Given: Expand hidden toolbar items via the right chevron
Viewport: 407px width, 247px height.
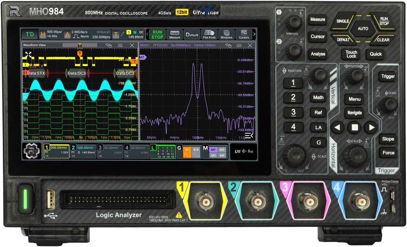Looking at the screenshot, I should pos(255,34).
